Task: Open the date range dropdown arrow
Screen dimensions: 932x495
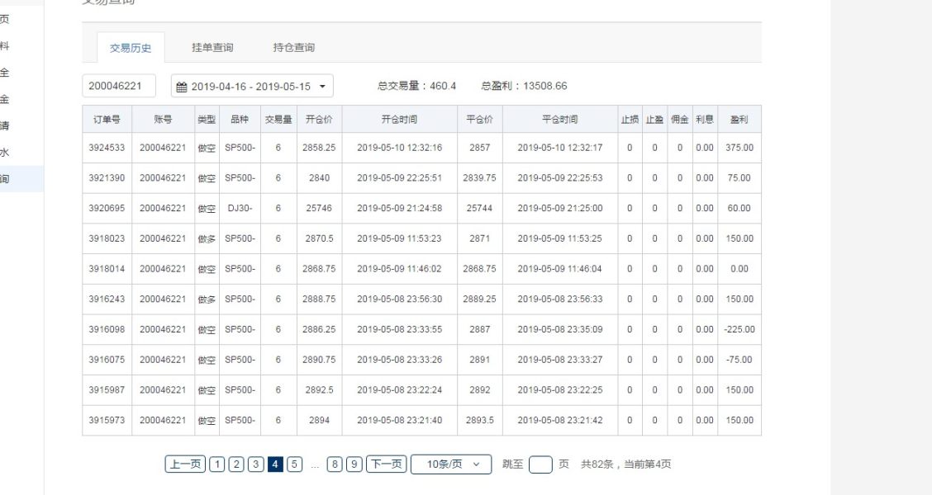Action: click(x=322, y=86)
